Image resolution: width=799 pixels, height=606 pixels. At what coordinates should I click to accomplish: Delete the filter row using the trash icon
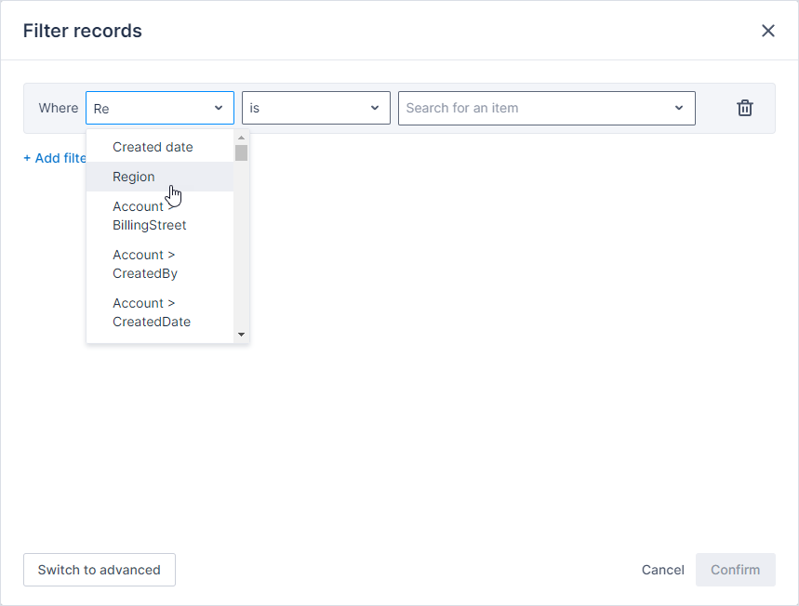click(x=744, y=108)
